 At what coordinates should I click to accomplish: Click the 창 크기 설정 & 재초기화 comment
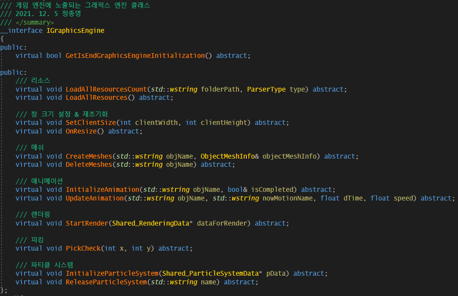[x=62, y=114]
